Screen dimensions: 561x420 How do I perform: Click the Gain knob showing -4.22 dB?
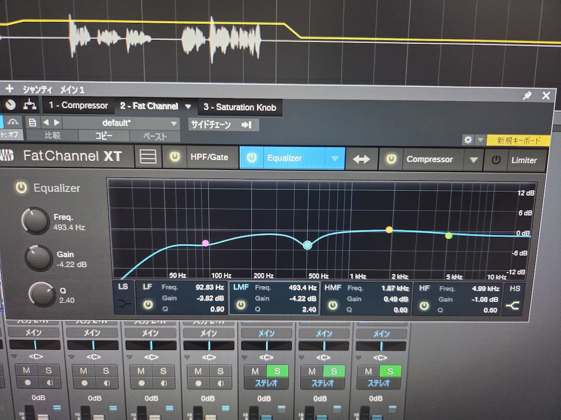click(x=39, y=258)
